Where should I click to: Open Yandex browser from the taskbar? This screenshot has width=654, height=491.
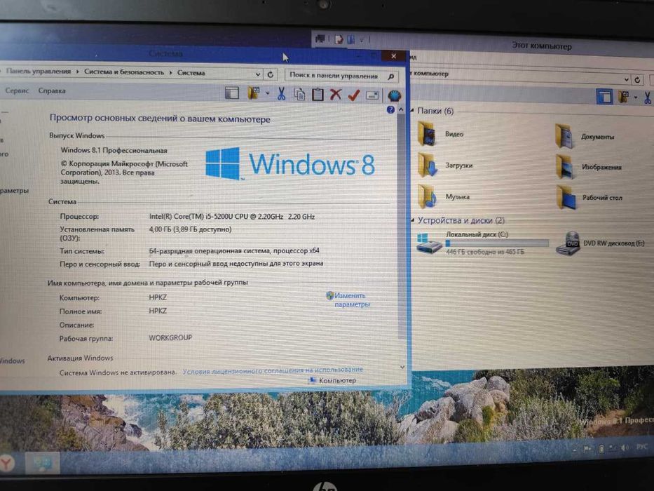click(x=7, y=463)
